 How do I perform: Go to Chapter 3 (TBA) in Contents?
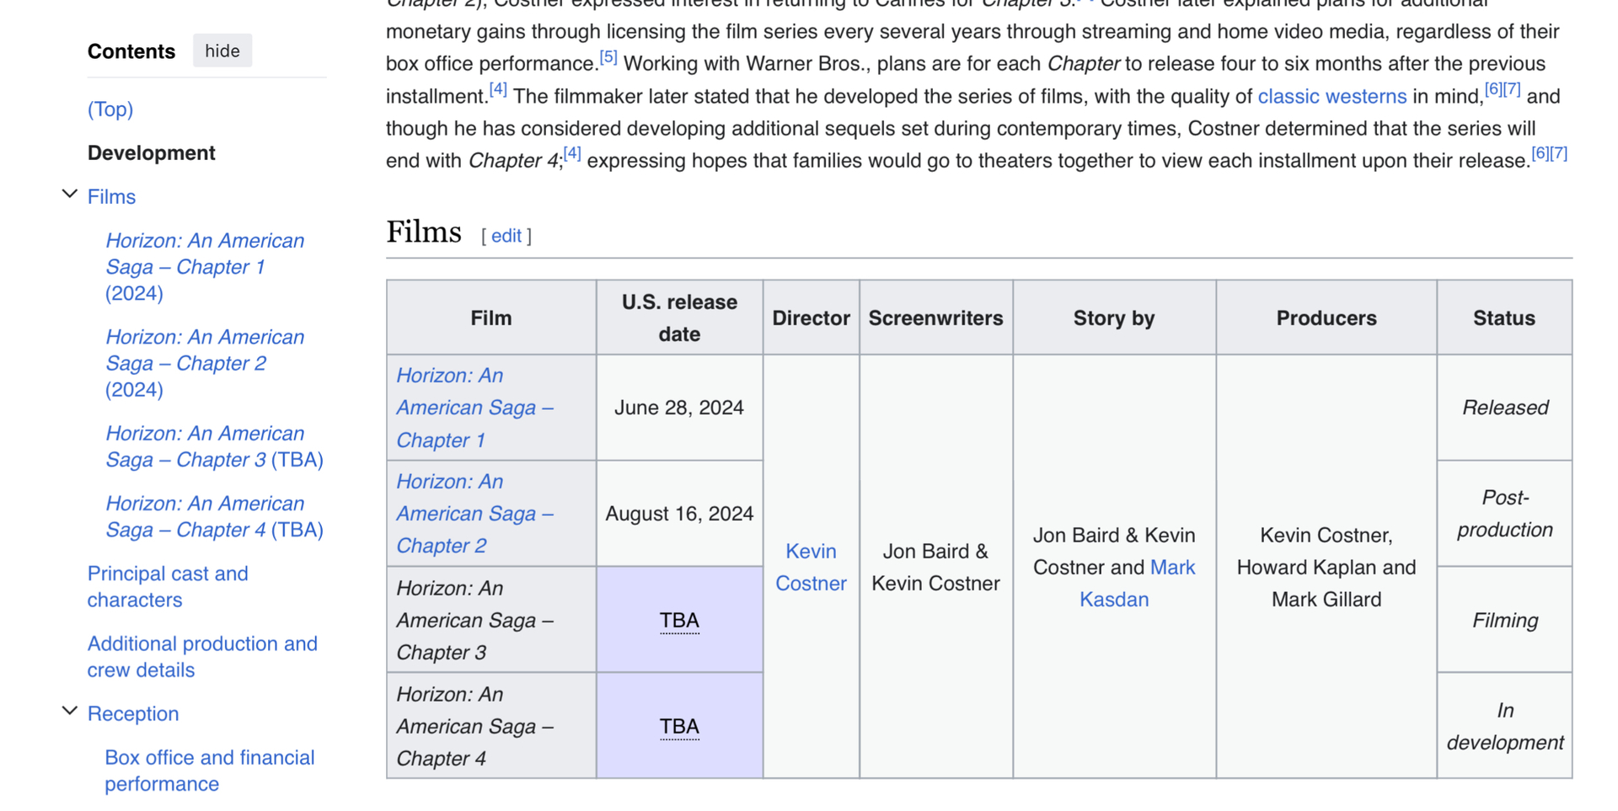pyautogui.click(x=214, y=446)
